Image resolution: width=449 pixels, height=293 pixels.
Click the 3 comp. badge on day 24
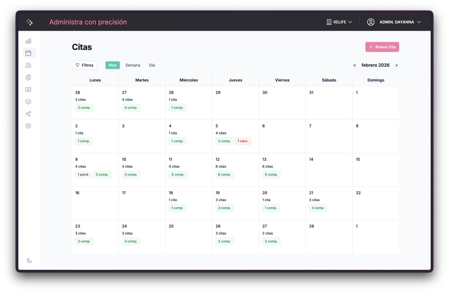(x=131, y=241)
